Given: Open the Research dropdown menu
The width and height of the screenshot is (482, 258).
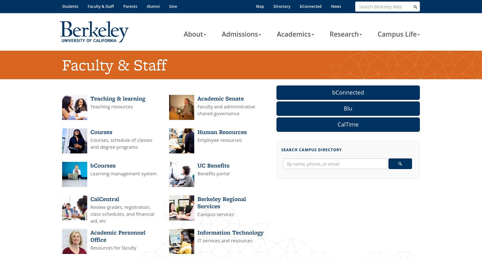Looking at the screenshot, I should (x=346, y=34).
